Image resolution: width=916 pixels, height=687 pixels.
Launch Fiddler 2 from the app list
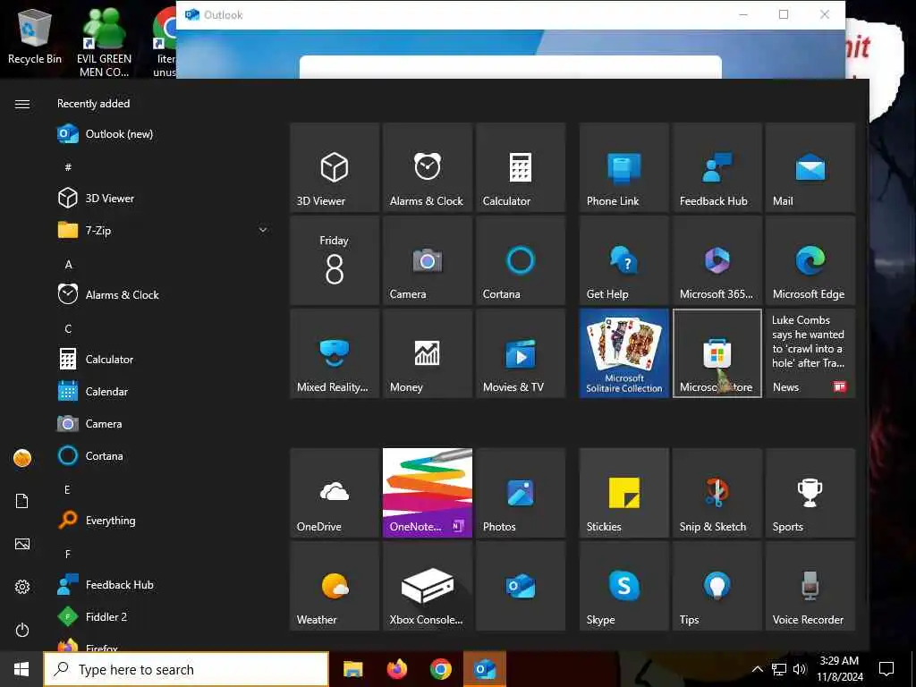click(164, 616)
